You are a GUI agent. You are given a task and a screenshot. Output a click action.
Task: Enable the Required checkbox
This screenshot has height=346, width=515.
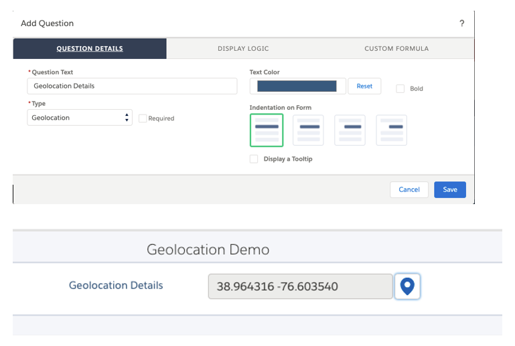(143, 118)
